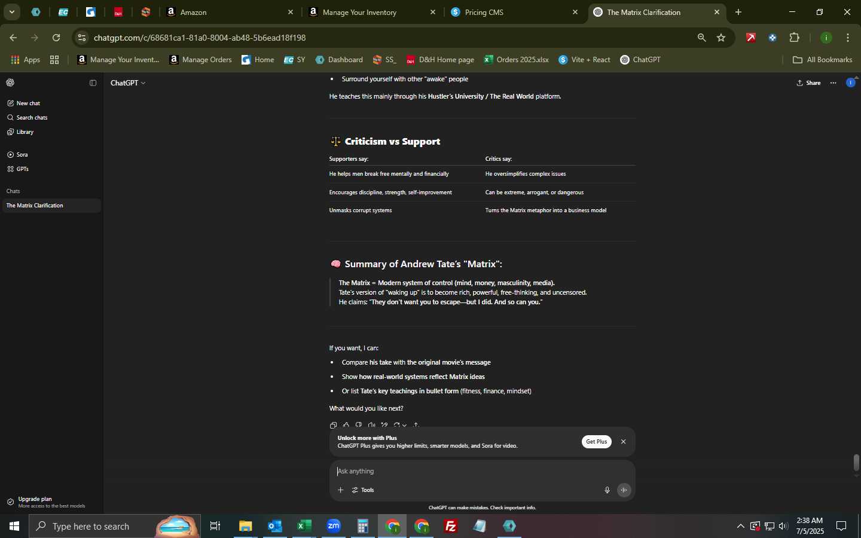Start dictation with the microphone icon

[x=607, y=490]
